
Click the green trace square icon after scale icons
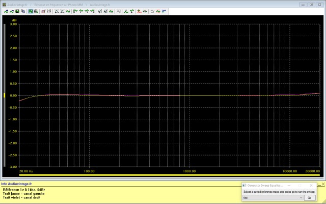[x=68, y=11]
